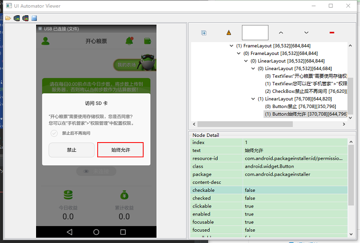This screenshot has width=360, height=243.
Task: Select the resource-id value cell
Action: pyautogui.click(x=295, y=158)
